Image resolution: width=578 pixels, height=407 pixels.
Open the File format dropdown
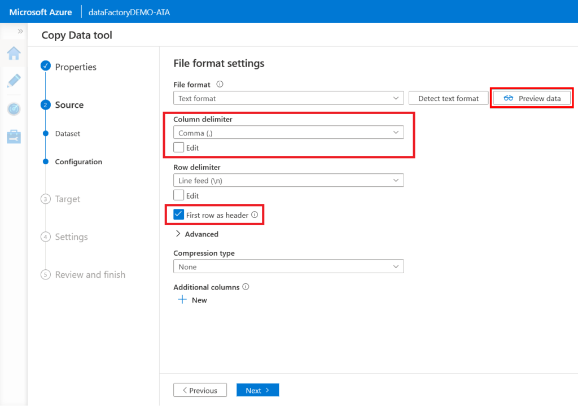click(288, 98)
